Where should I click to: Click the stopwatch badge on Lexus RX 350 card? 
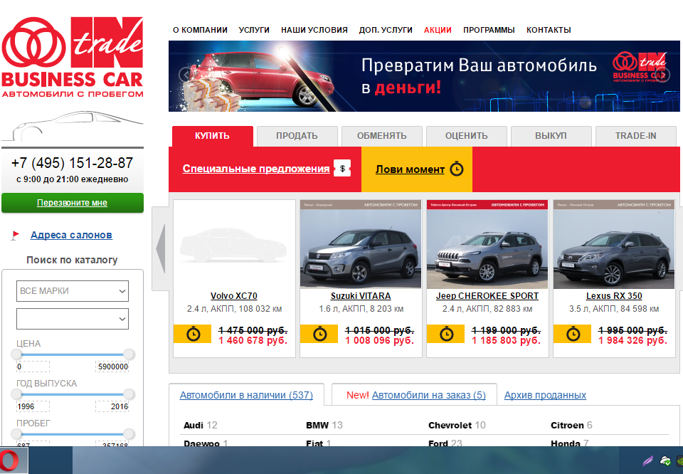573,335
